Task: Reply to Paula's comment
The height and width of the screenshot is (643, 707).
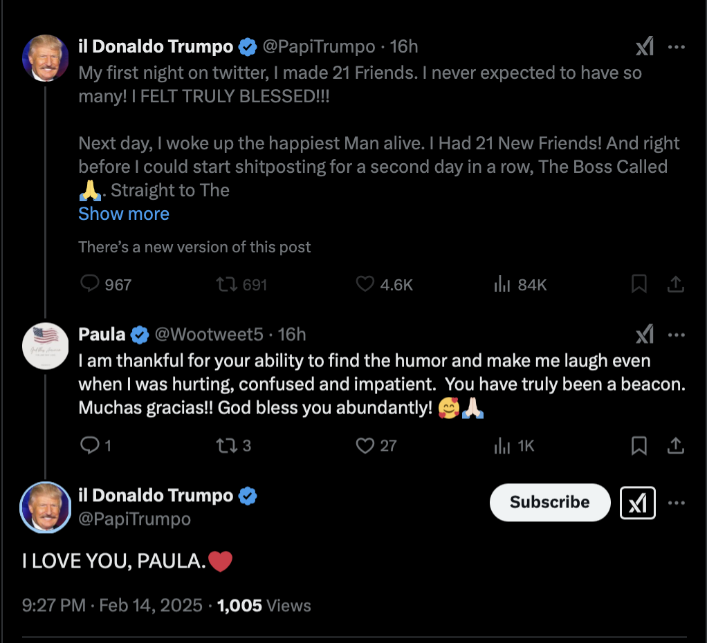Action: (x=95, y=446)
